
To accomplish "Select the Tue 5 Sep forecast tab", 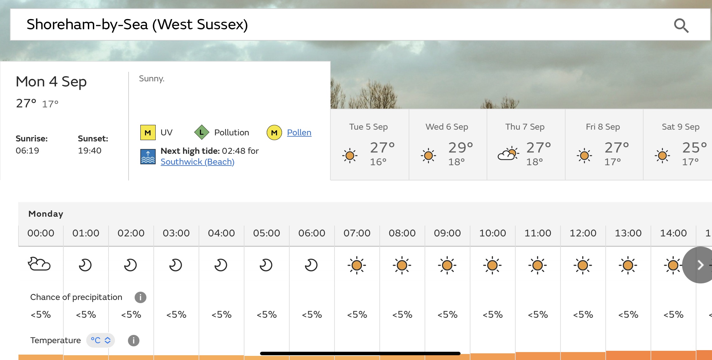I will tap(370, 145).
